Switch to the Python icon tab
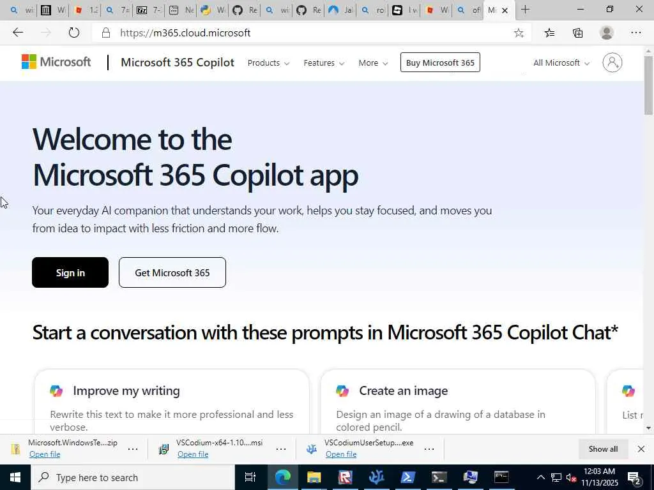654x490 pixels. [x=213, y=10]
